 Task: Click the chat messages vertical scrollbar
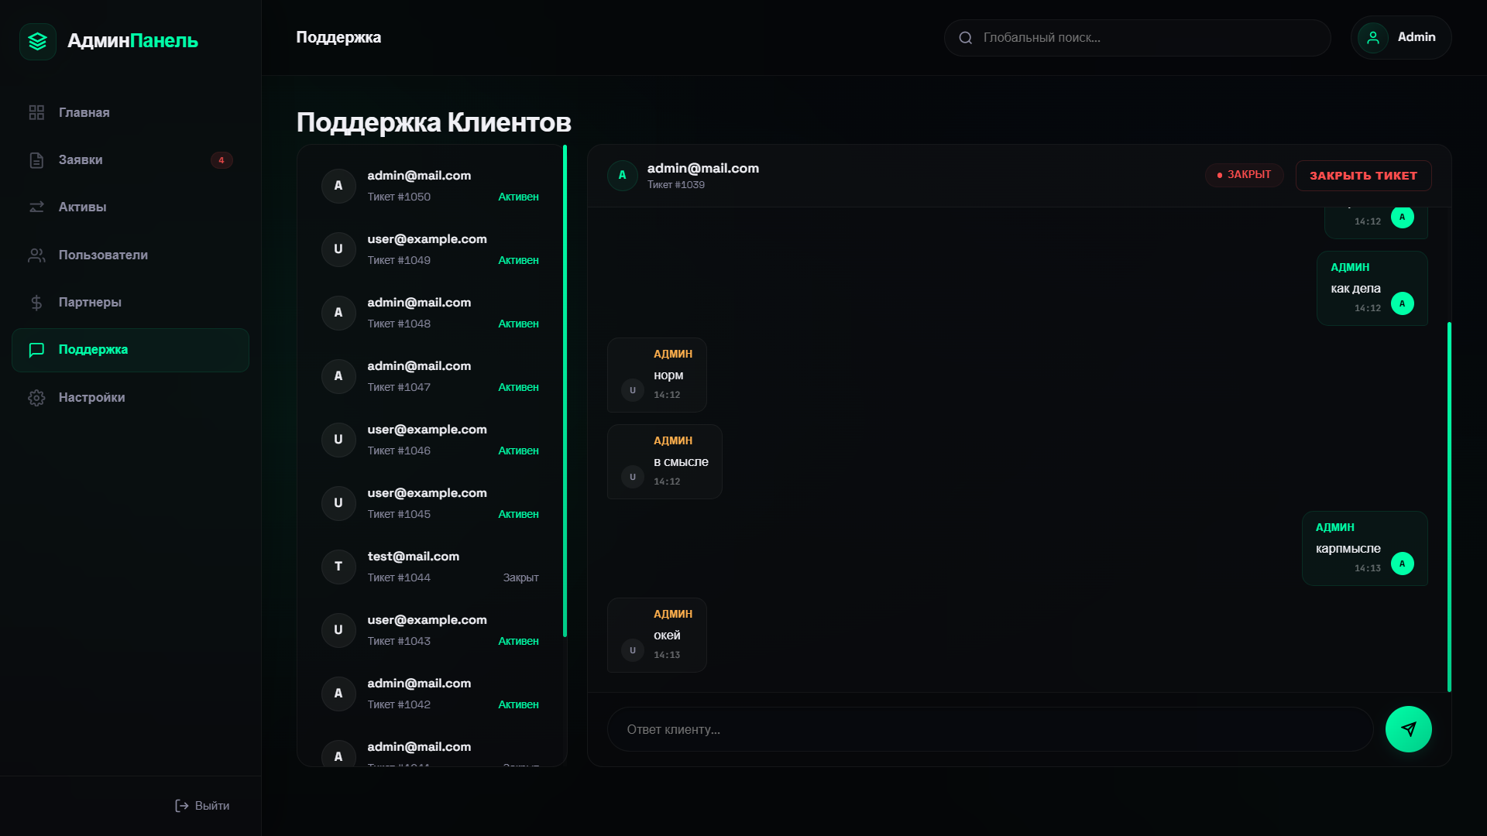coord(1448,506)
